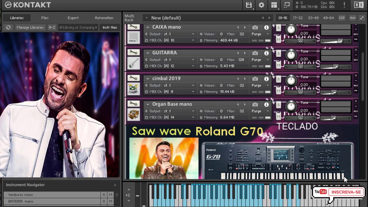Expand GUITARRA instrument name menu
This screenshot has height=207, width=368.
point(147,53)
